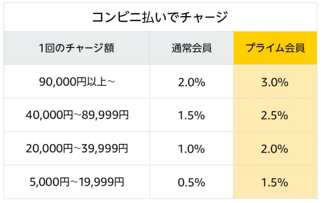
Task: Click the 2.5% プライム会員 rate
Action: [275, 116]
